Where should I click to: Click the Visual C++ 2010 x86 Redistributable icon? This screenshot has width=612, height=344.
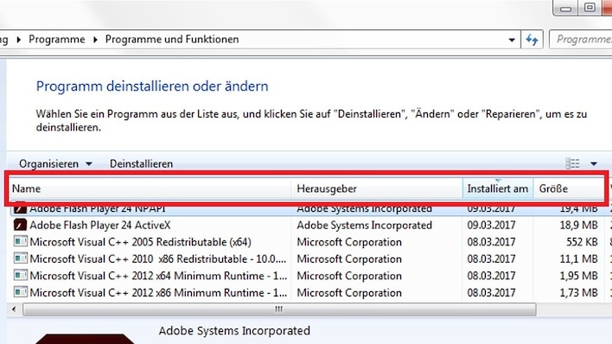click(20, 258)
